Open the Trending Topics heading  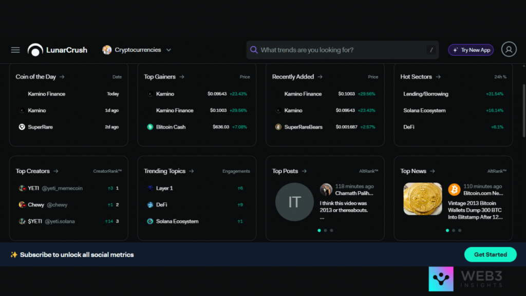pyautogui.click(x=164, y=171)
